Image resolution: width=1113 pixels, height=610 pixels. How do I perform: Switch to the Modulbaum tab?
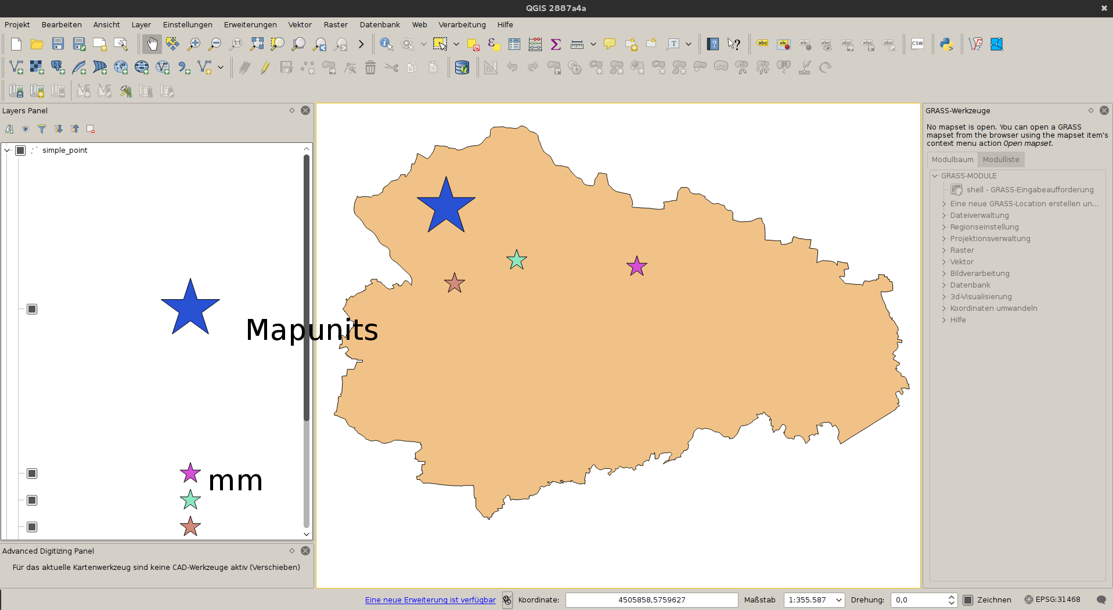click(952, 159)
